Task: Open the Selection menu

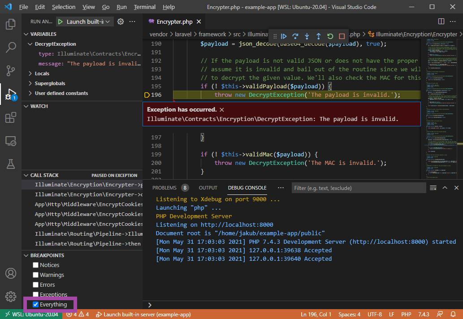Action: tap(64, 7)
